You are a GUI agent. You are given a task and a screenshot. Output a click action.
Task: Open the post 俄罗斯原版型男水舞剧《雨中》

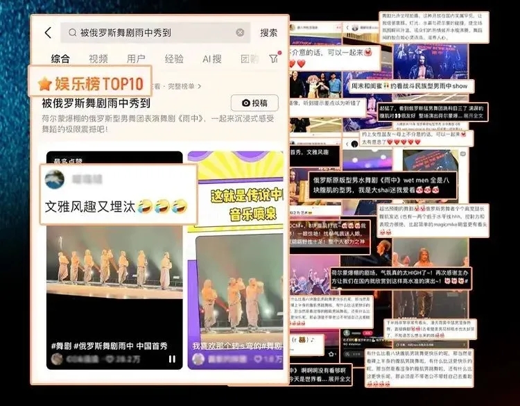(x=383, y=185)
